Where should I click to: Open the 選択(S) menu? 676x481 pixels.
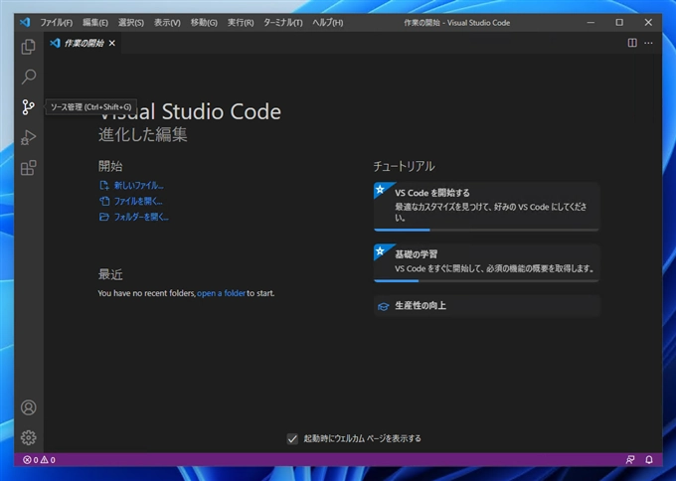(x=131, y=23)
